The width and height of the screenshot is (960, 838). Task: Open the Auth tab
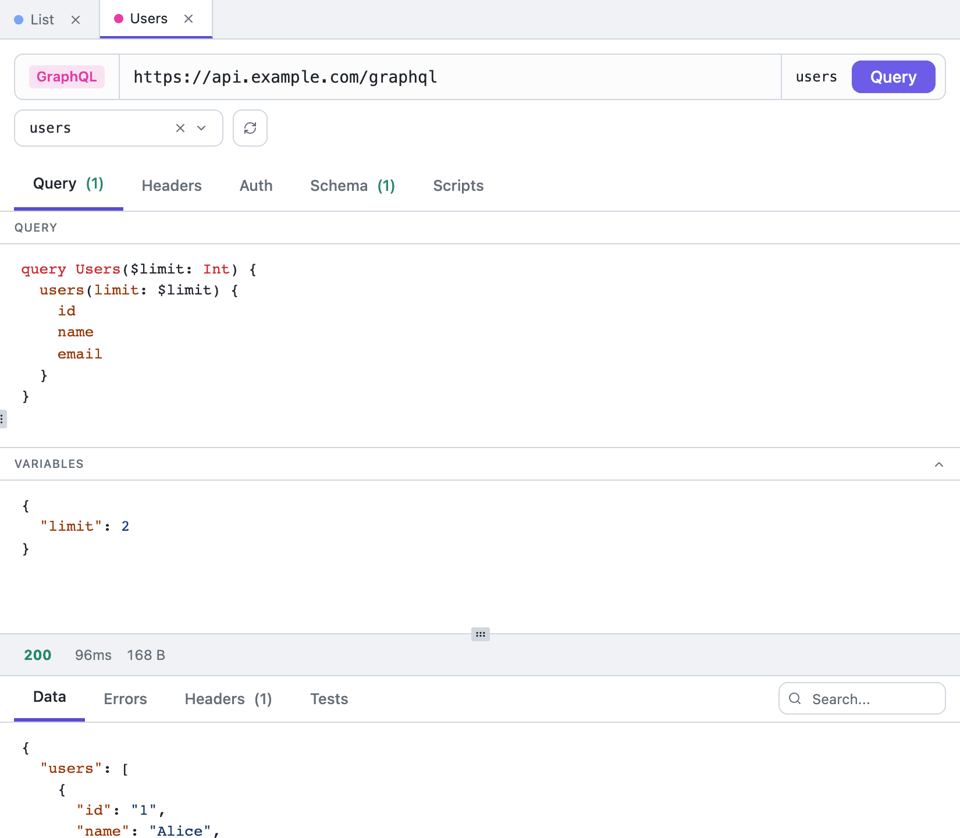(x=256, y=186)
